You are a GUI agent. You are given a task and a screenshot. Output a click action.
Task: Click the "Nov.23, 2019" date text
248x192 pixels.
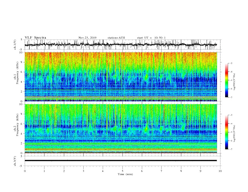(87, 38)
